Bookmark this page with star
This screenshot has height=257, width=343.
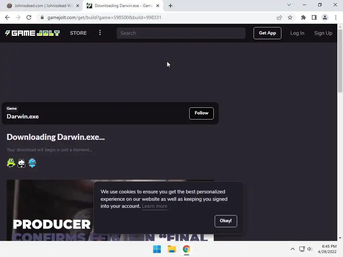pyautogui.click(x=290, y=17)
